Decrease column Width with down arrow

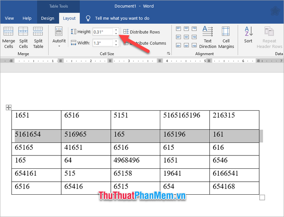116,45
